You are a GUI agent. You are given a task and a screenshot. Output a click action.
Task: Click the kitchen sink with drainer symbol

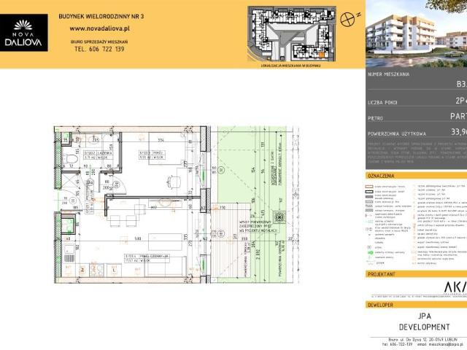70,254
